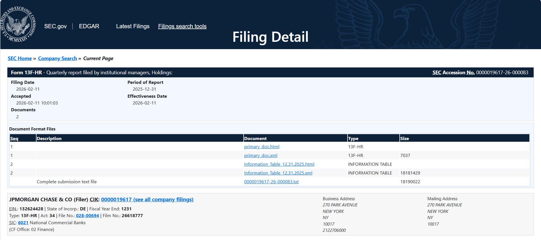Screen dimensions: 541x240
Task: Open Latest Filings in the navigation
Action: coord(133,26)
